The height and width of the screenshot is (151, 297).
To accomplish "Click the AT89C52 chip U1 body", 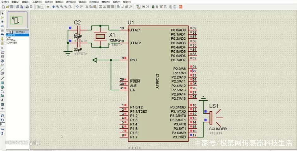I will [x=158, y=83].
